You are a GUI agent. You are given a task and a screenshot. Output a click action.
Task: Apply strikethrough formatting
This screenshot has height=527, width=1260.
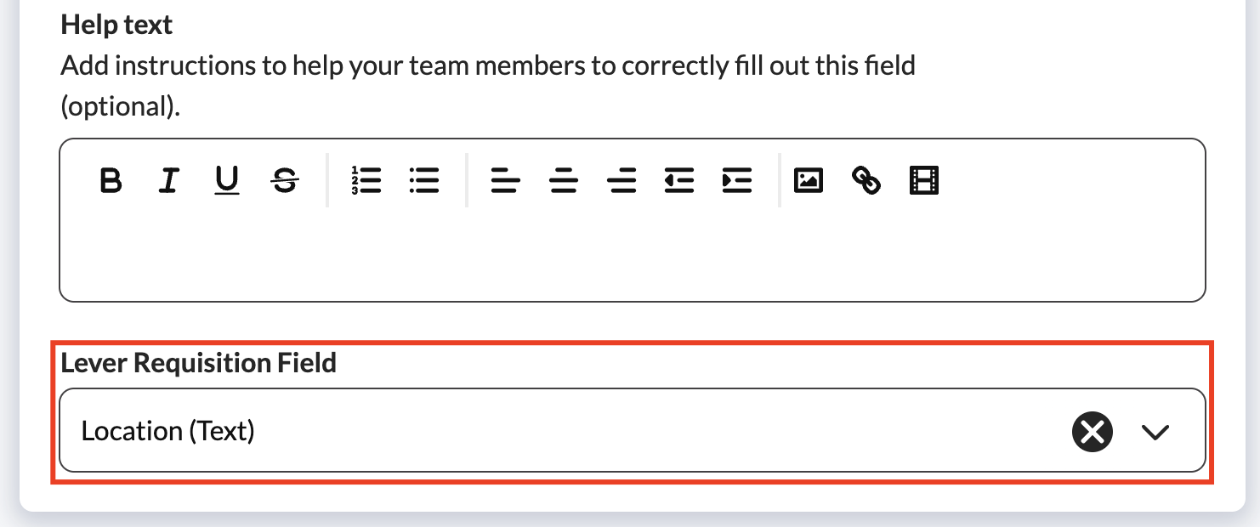(x=285, y=180)
